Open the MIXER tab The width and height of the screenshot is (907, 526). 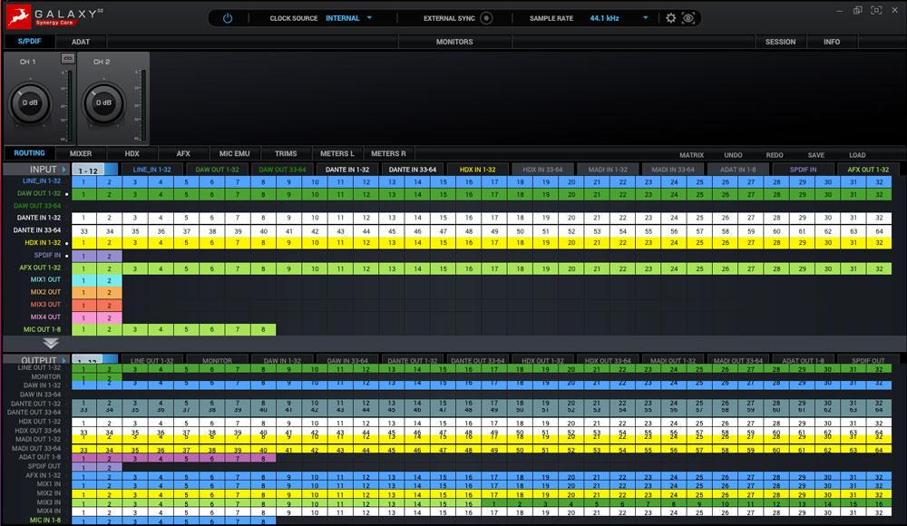coord(81,154)
